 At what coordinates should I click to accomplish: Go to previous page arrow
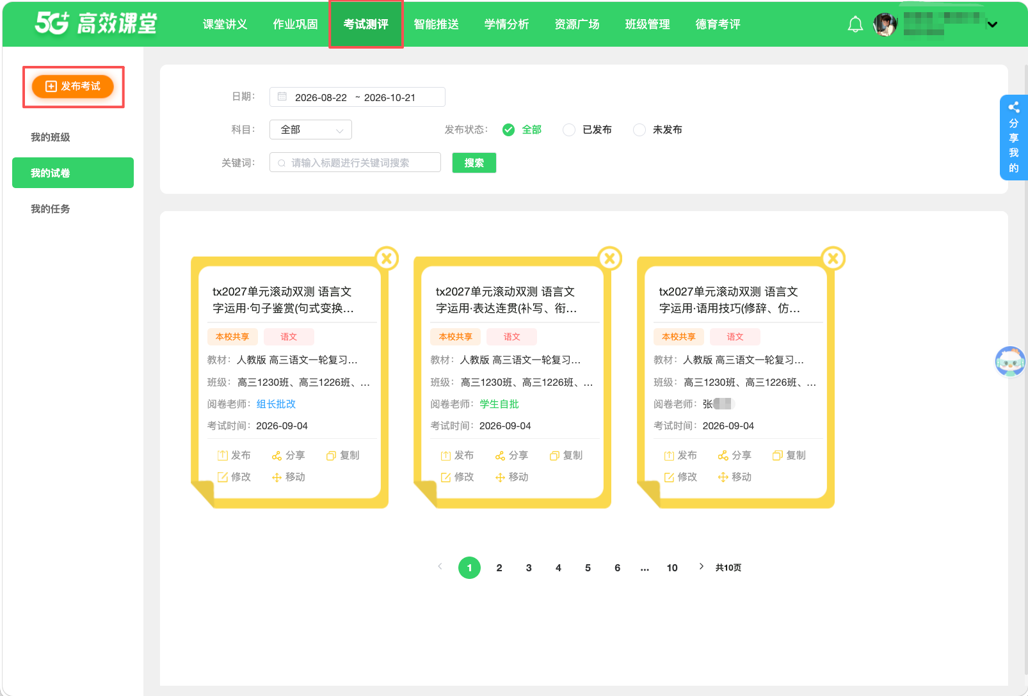pyautogui.click(x=440, y=567)
